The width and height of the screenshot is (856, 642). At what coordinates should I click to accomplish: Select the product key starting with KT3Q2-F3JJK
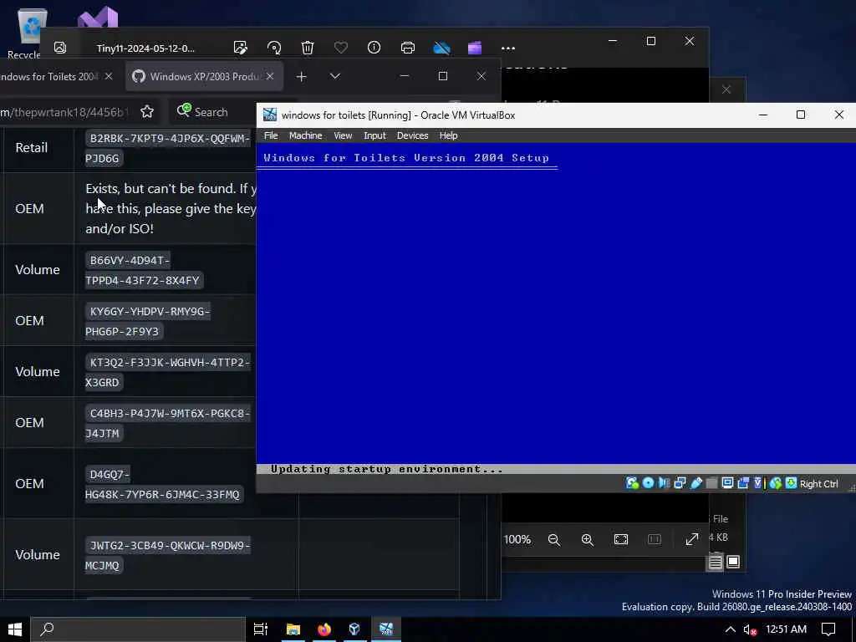pyautogui.click(x=167, y=372)
